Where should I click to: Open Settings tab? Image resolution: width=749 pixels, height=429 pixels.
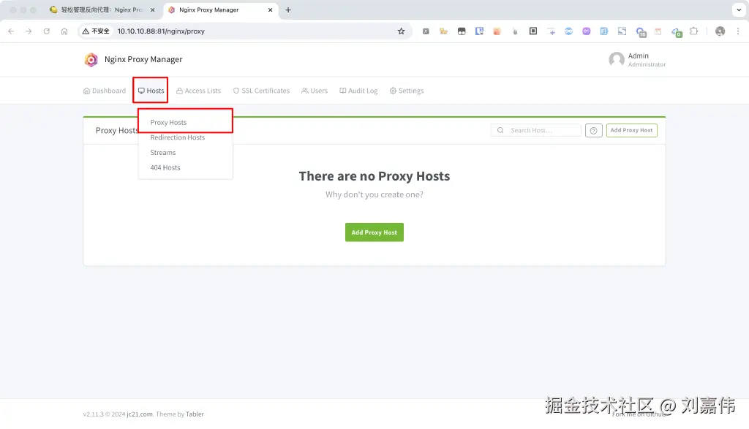pos(407,91)
